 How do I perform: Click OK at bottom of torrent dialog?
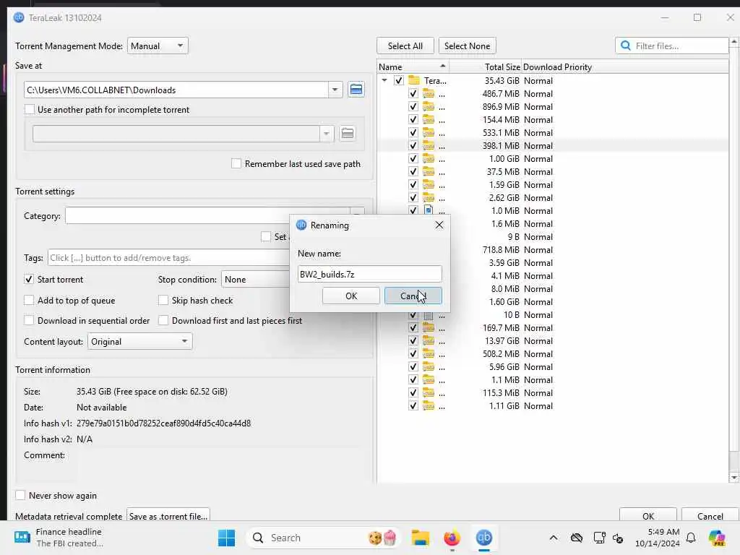coord(648,516)
